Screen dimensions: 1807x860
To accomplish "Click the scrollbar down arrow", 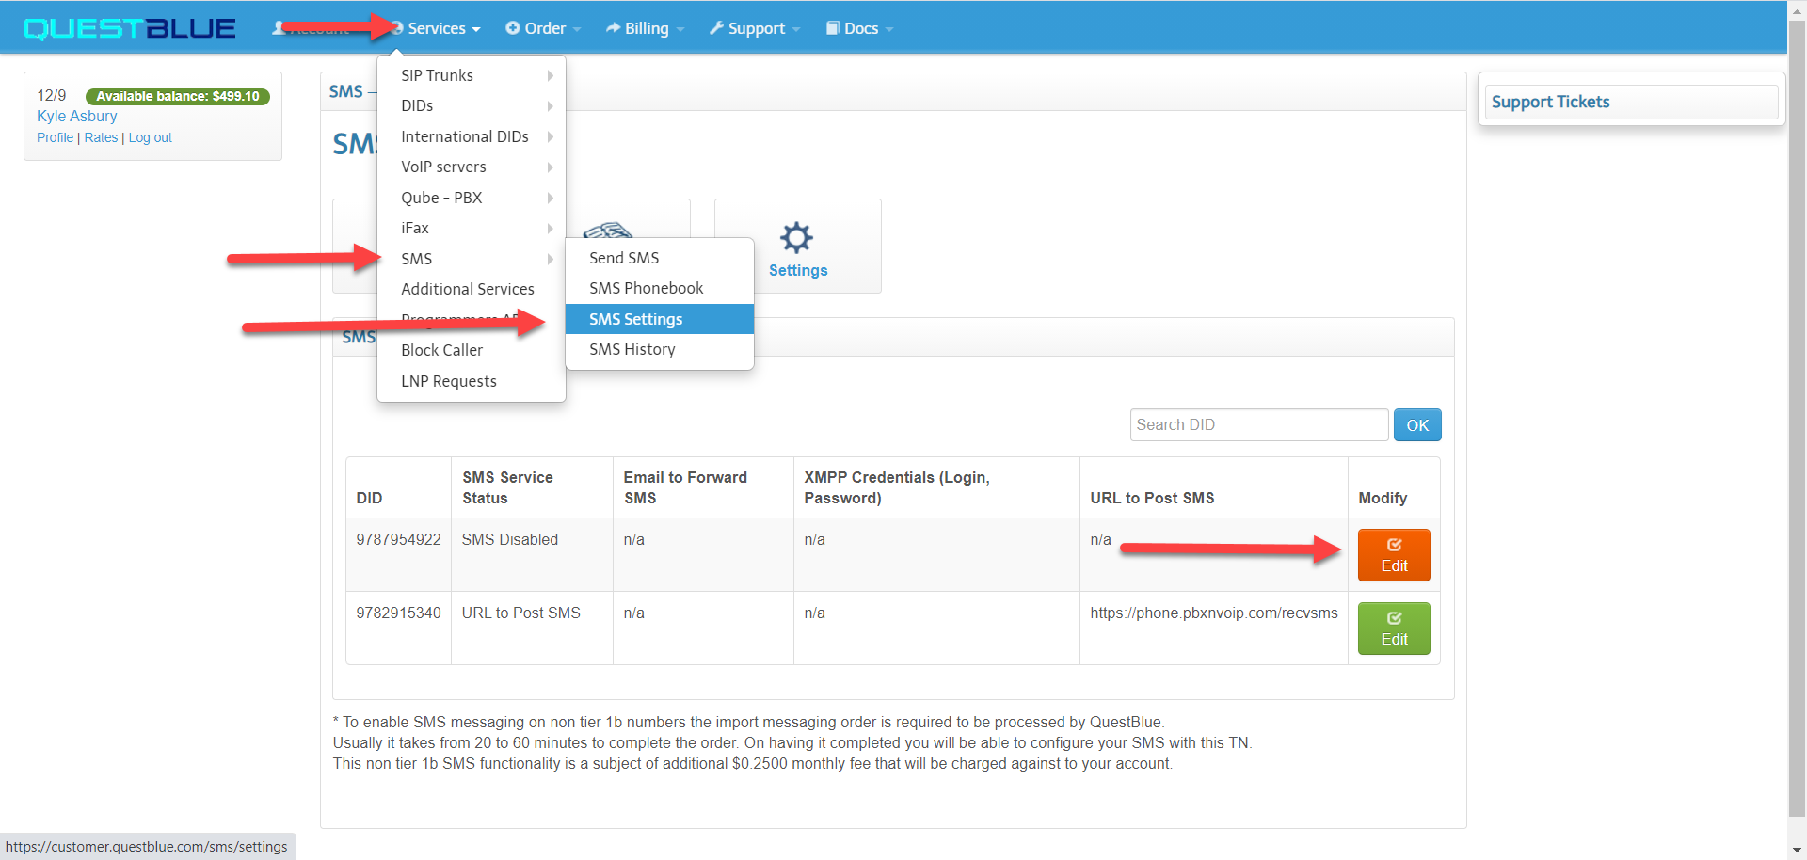I will 1797,851.
